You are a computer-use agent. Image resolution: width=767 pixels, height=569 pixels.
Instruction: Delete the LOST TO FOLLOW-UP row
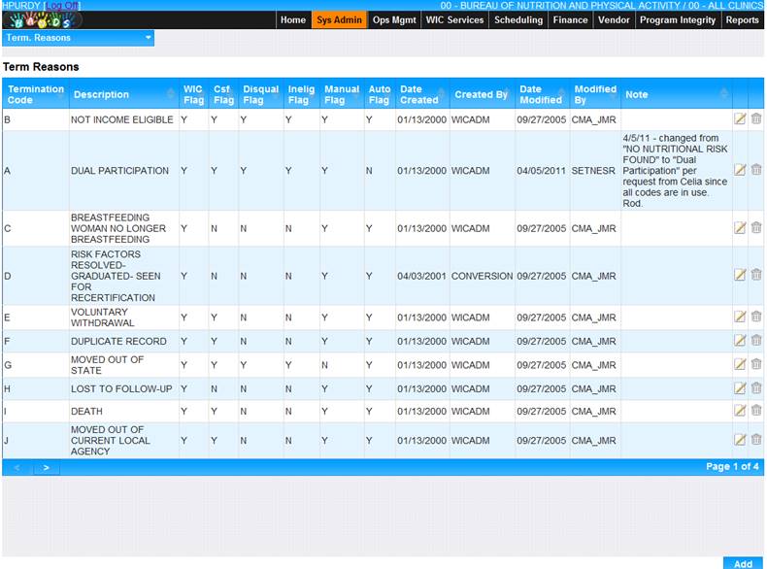pos(756,388)
